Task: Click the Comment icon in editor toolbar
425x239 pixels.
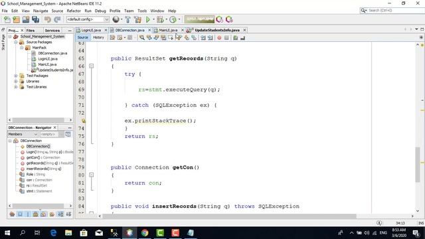Action: point(235,38)
